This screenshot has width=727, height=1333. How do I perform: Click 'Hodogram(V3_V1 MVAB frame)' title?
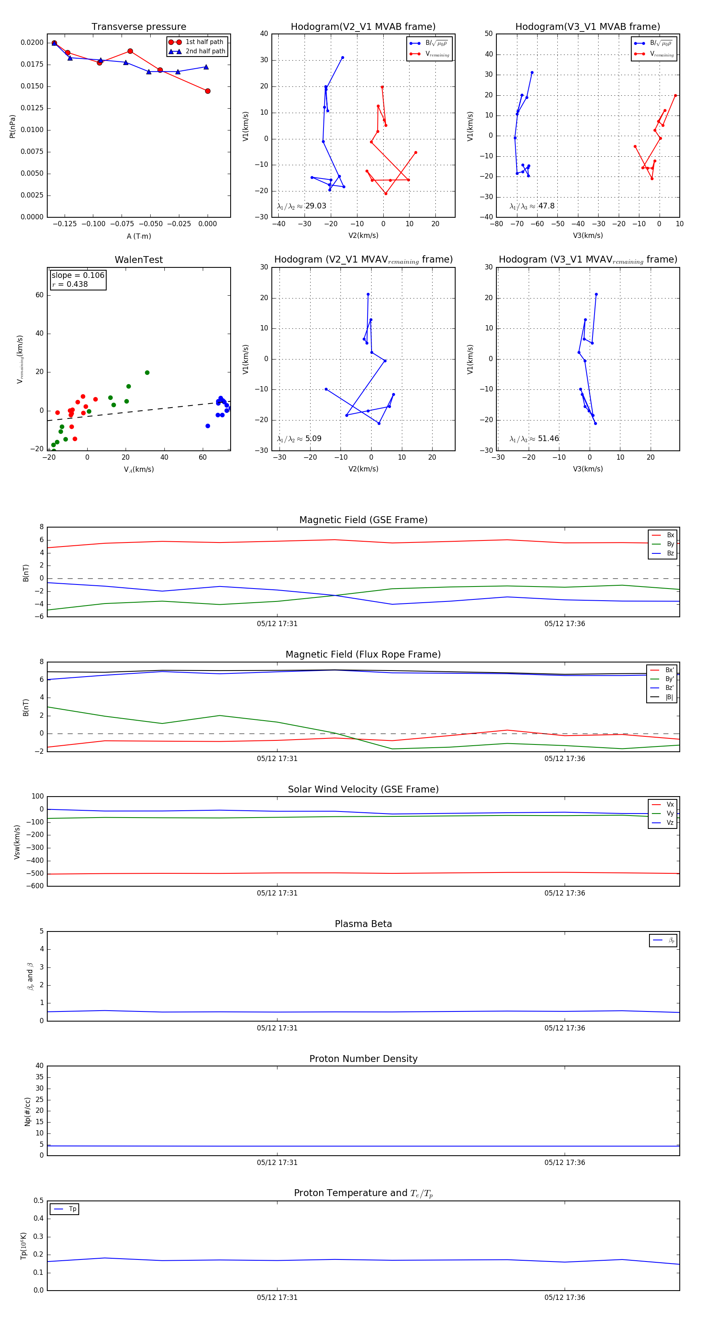click(x=588, y=27)
